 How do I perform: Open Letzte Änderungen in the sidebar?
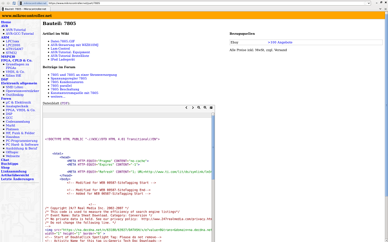(17, 179)
